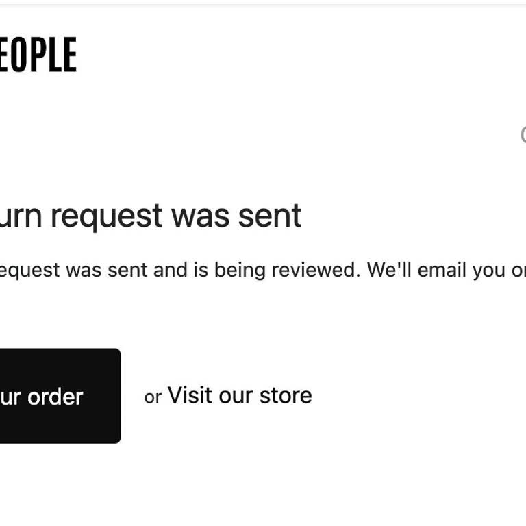Click the People store logo

click(x=38, y=55)
